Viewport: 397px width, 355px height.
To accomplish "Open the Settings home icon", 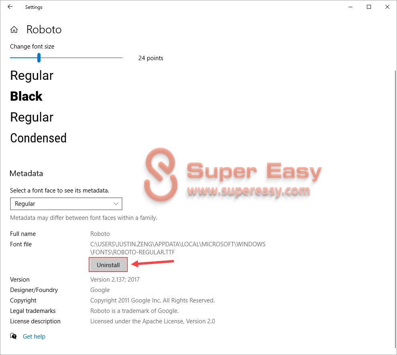I will pyautogui.click(x=14, y=30).
